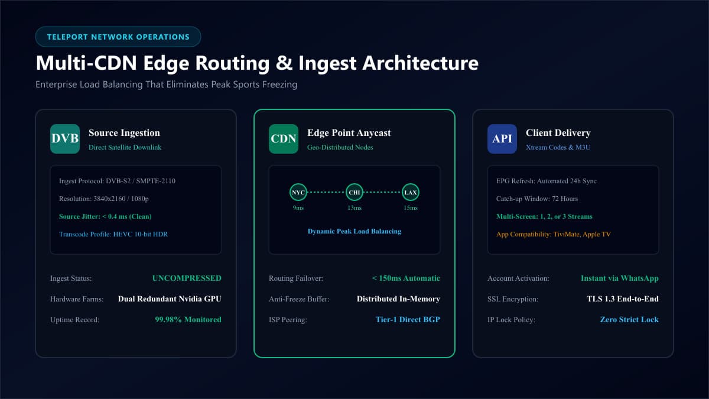Click the 9ms latency label
Viewport: 709px width, 399px height.
tap(298, 208)
